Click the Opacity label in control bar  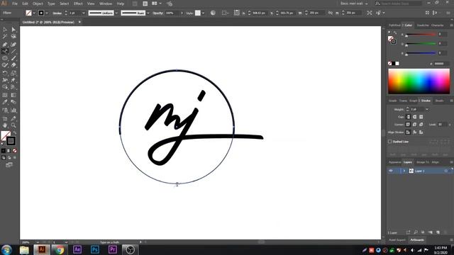(157, 13)
